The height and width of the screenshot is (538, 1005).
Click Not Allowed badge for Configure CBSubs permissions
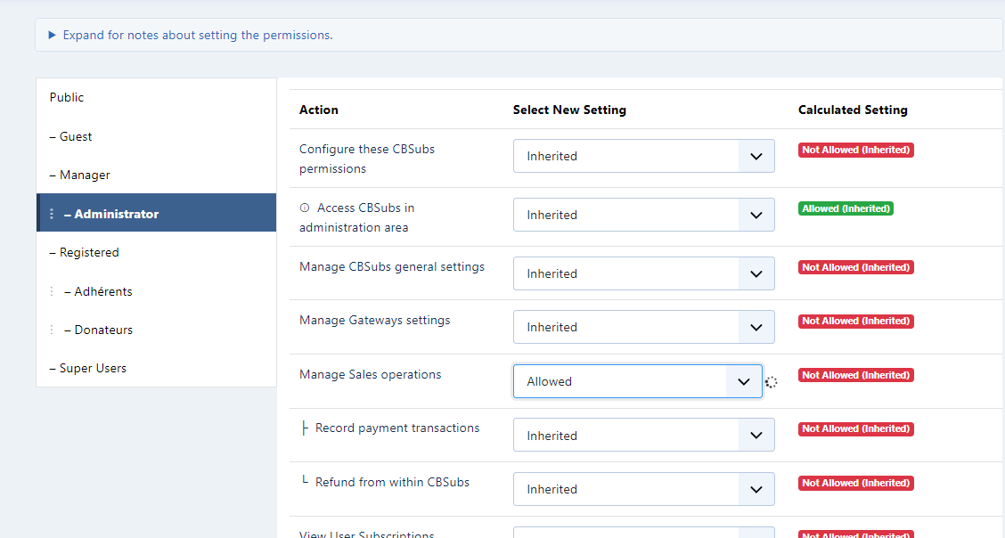point(855,150)
